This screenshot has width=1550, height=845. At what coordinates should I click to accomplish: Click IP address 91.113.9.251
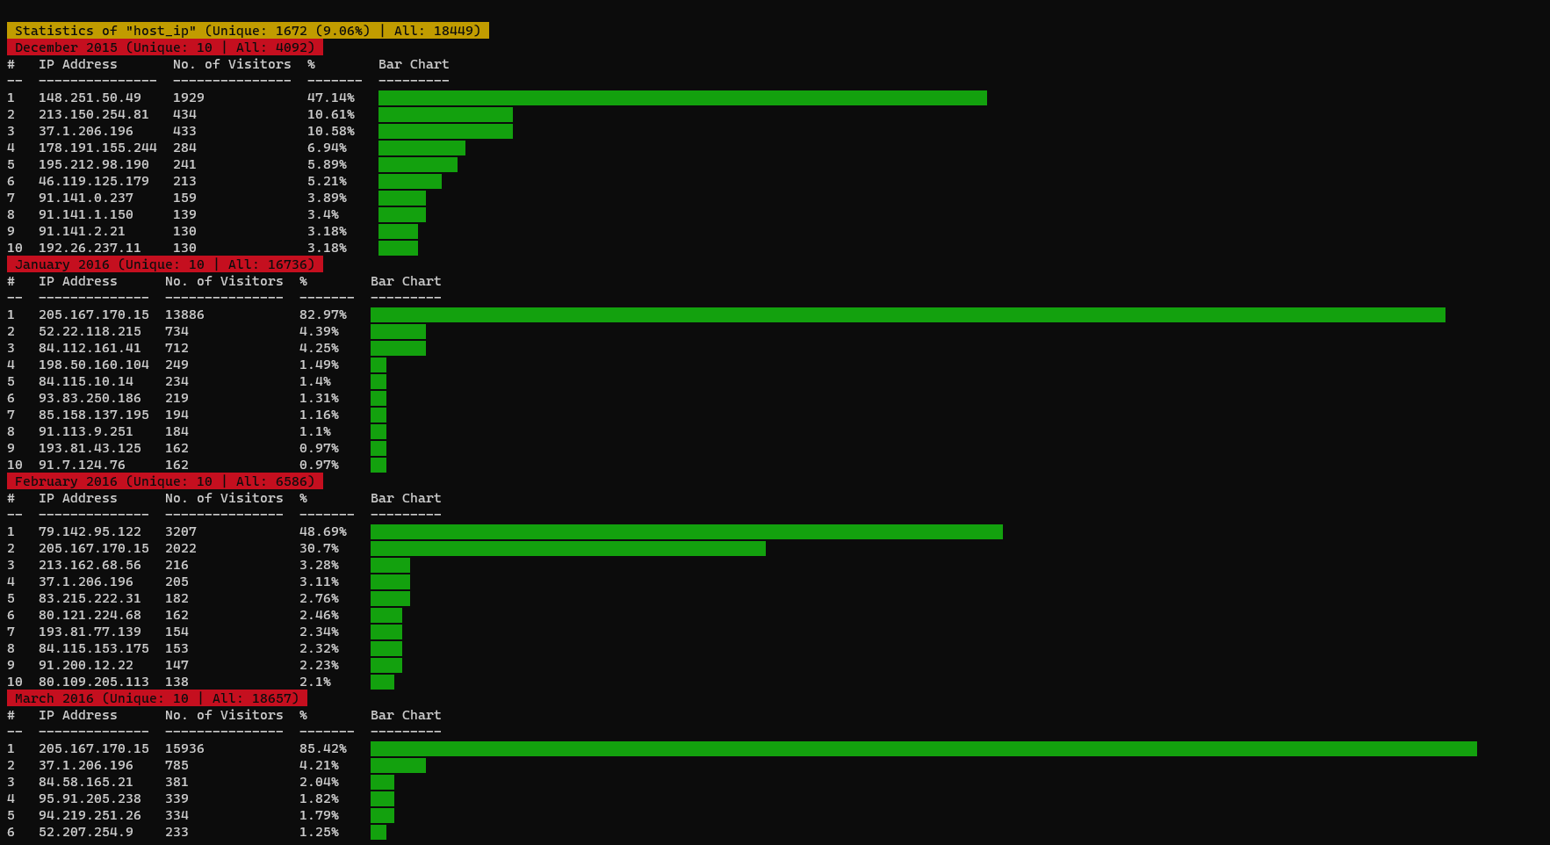(x=86, y=431)
